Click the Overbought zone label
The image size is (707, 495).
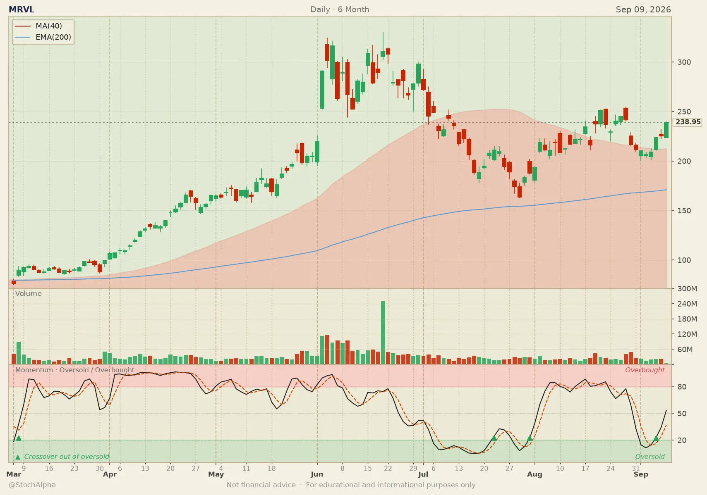[645, 370]
